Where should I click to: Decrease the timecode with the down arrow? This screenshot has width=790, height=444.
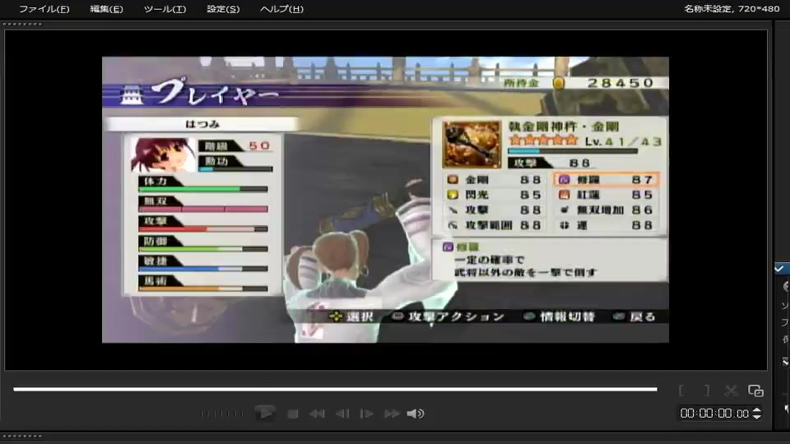[x=757, y=417]
